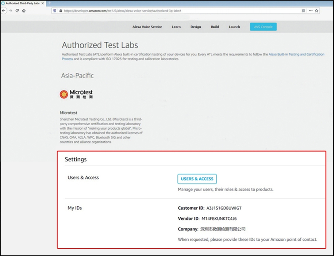The width and height of the screenshot is (334, 256).
Task: Open the browser home icon
Action: tap(24, 11)
